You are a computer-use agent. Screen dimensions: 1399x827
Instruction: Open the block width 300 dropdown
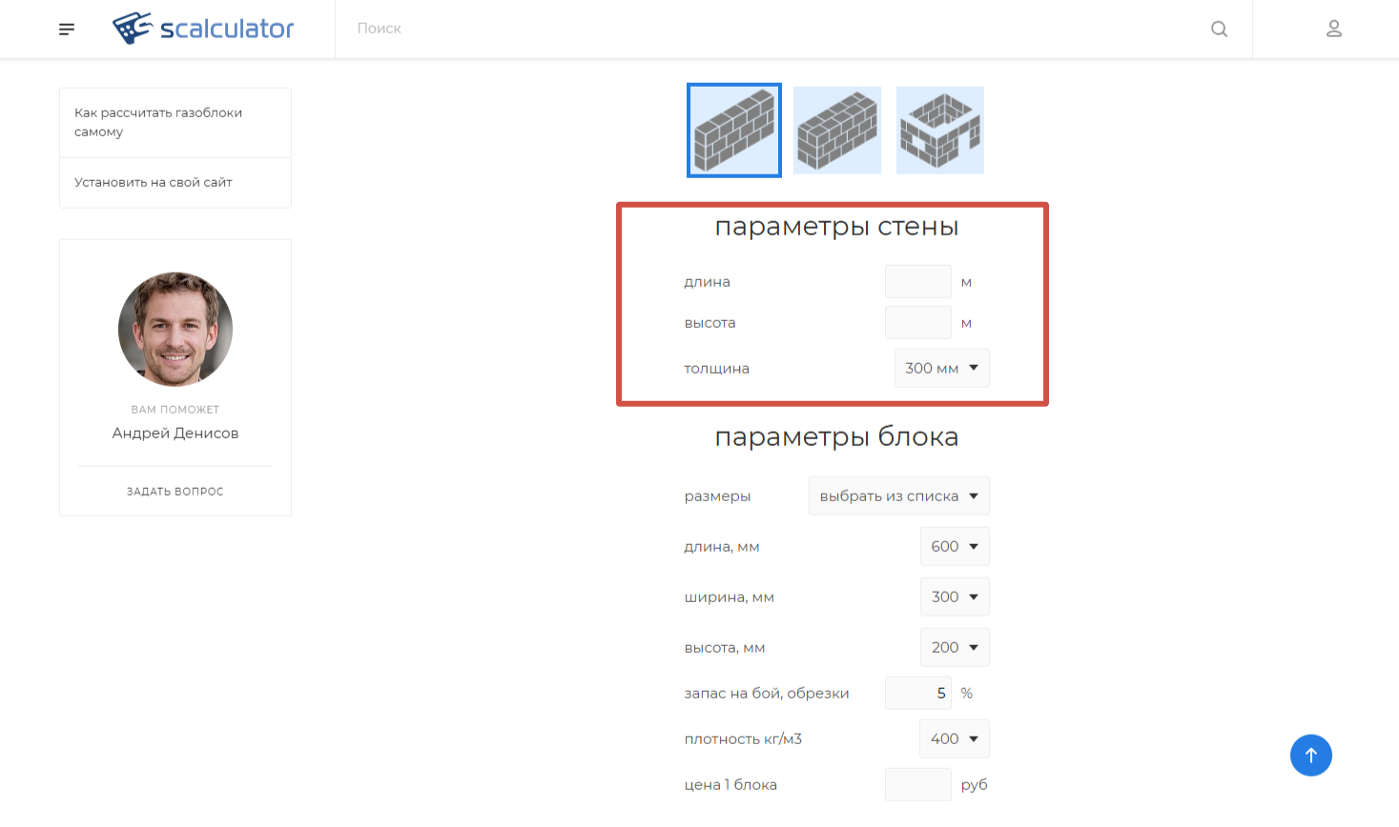click(954, 596)
